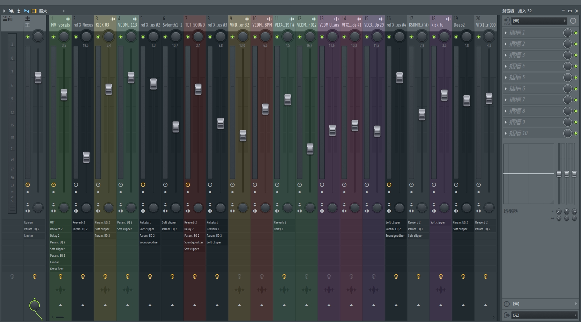Click the bottom waveform icon on kick fu track

(x=441, y=290)
